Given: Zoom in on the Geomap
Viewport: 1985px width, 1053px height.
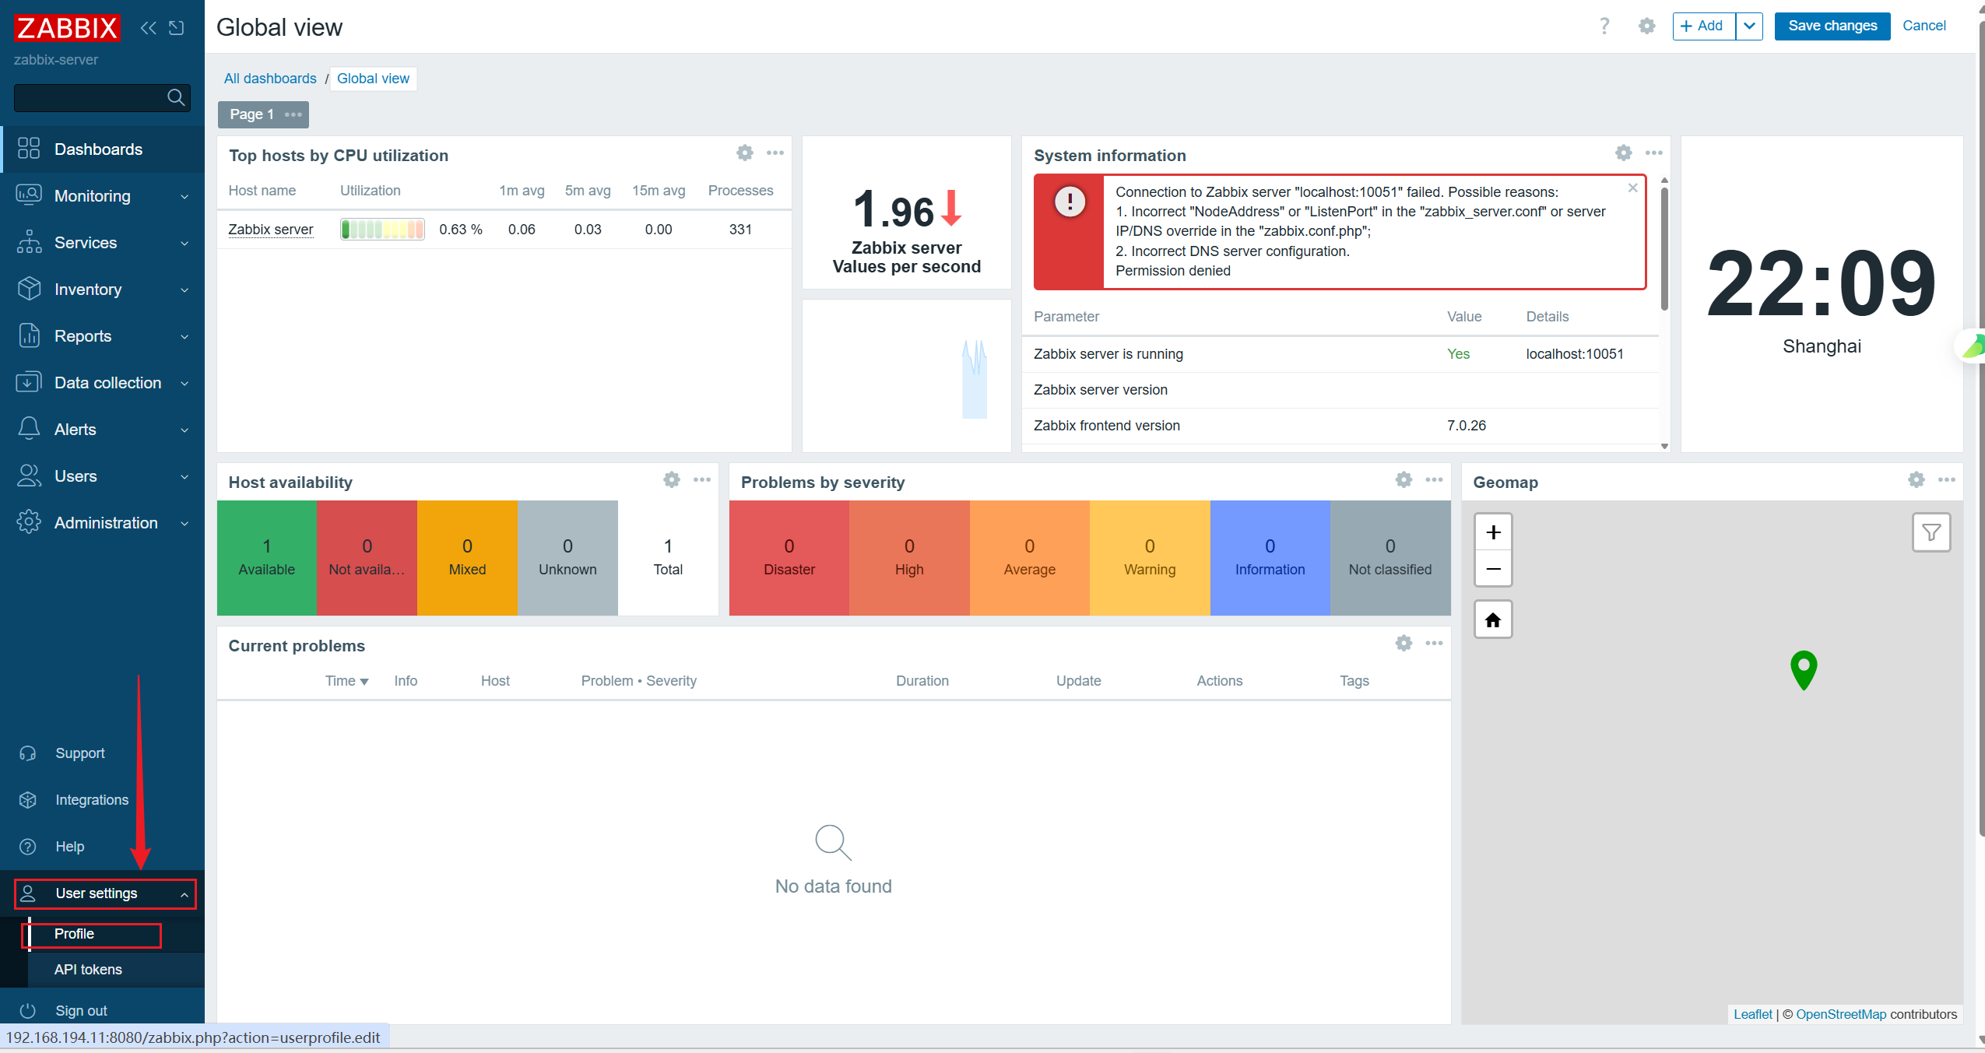Looking at the screenshot, I should (1493, 532).
